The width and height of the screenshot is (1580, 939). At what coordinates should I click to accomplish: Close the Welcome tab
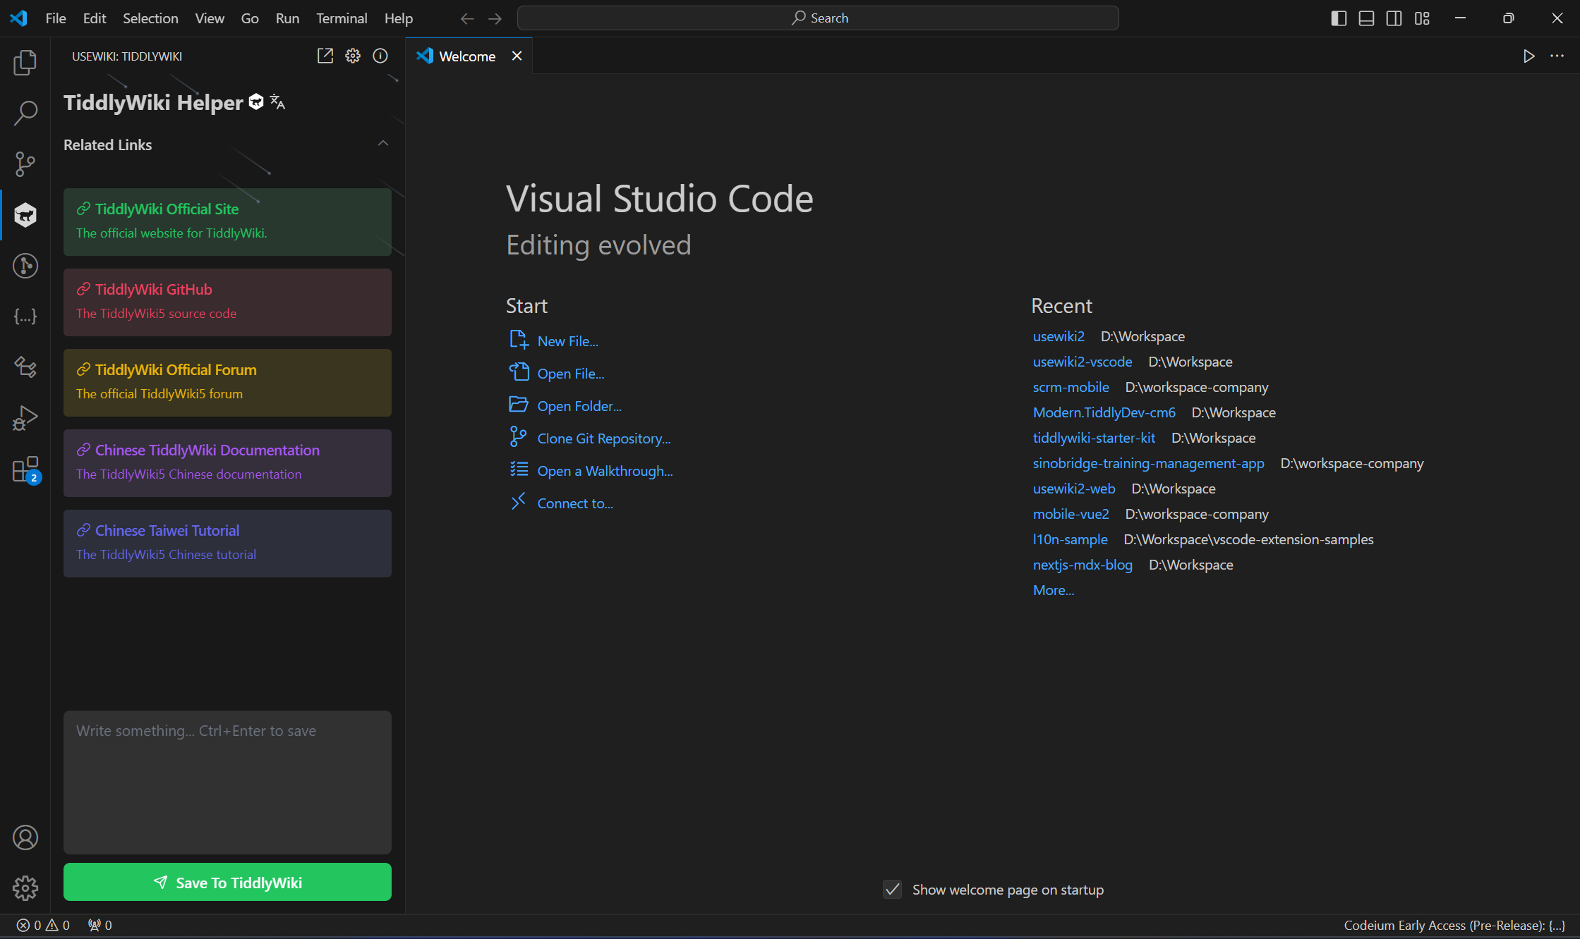(x=517, y=56)
